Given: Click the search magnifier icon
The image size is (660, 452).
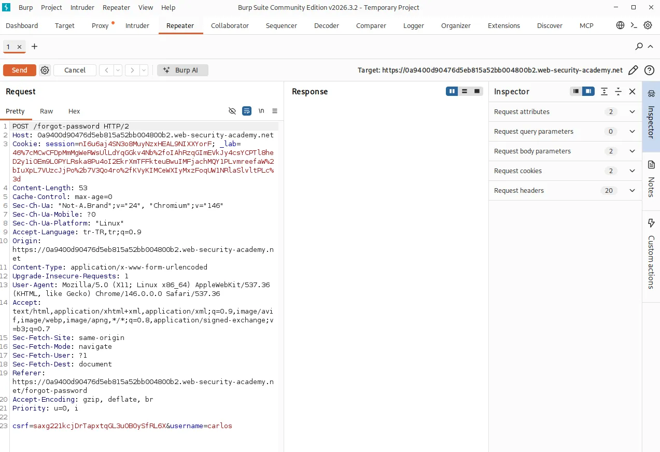Looking at the screenshot, I should (x=639, y=47).
